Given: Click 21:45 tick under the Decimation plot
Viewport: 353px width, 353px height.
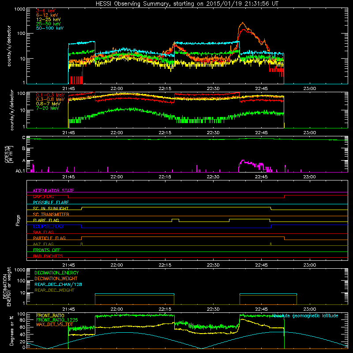Looking at the screenshot, I should 68,309.
